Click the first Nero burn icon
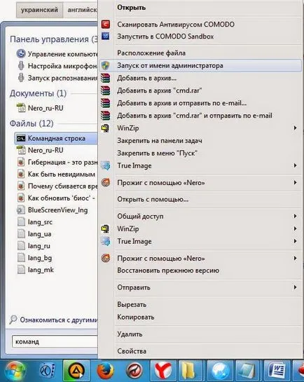The width and height of the screenshot is (304, 382). click(x=106, y=182)
